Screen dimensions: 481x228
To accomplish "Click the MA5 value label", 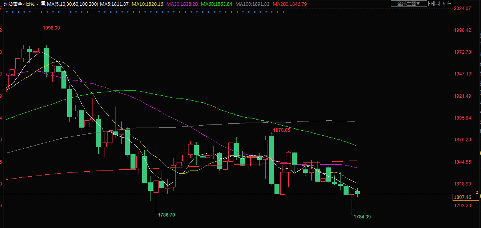I will (114, 4).
